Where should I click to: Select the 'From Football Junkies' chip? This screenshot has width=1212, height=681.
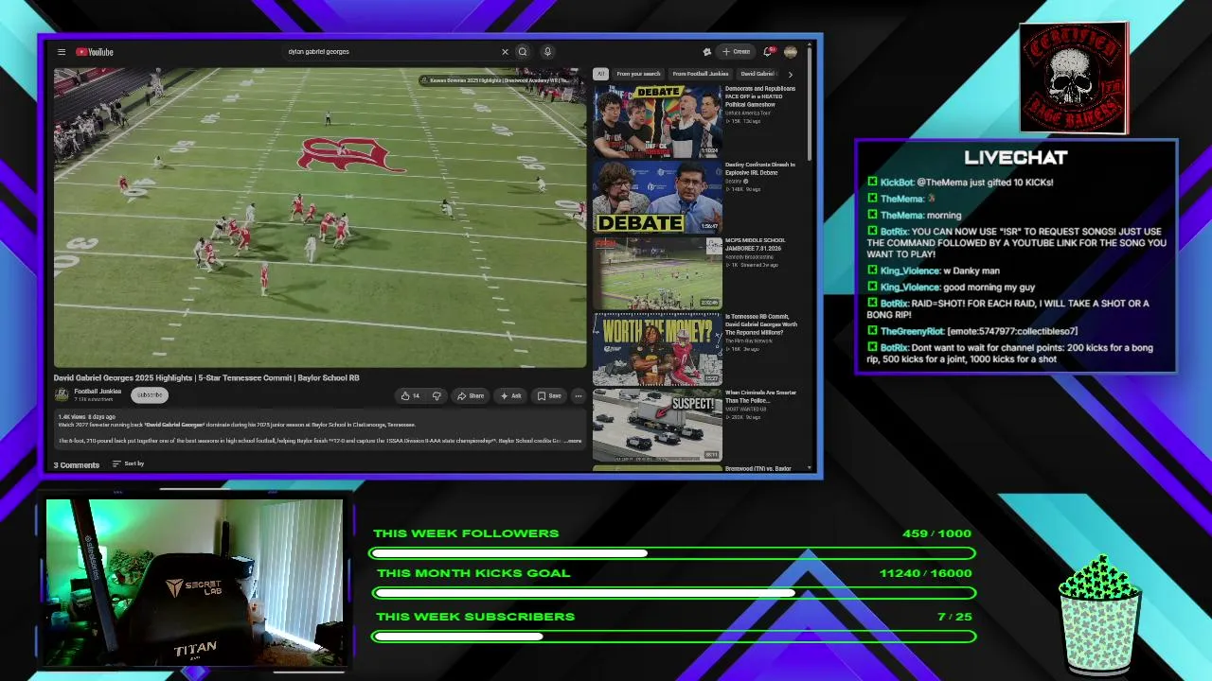pos(701,74)
